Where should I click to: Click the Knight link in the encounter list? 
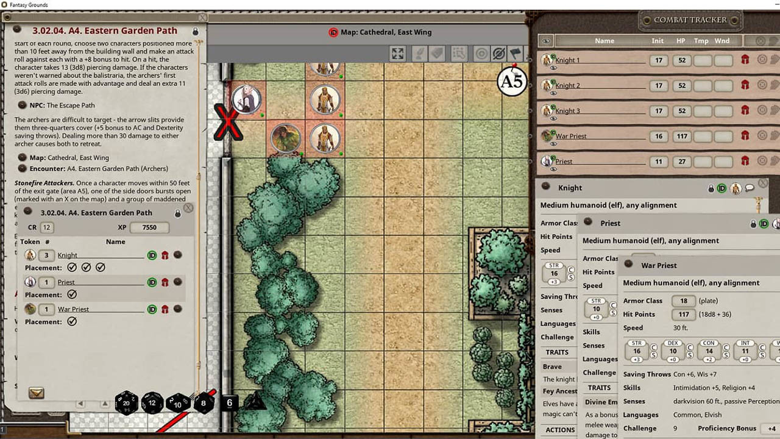click(67, 255)
